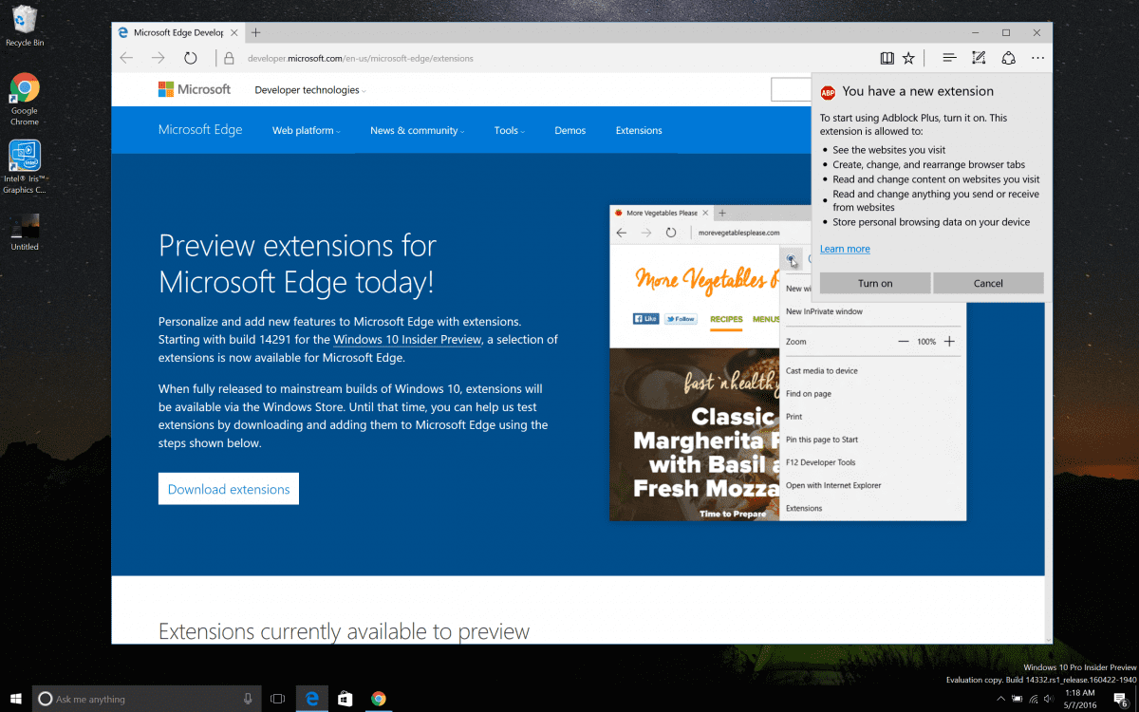Open Task View on taskbar
The width and height of the screenshot is (1139, 712).
click(277, 699)
